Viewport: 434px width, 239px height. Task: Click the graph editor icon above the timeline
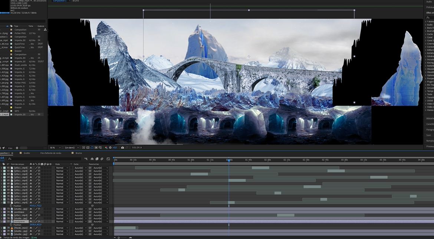click(x=108, y=159)
